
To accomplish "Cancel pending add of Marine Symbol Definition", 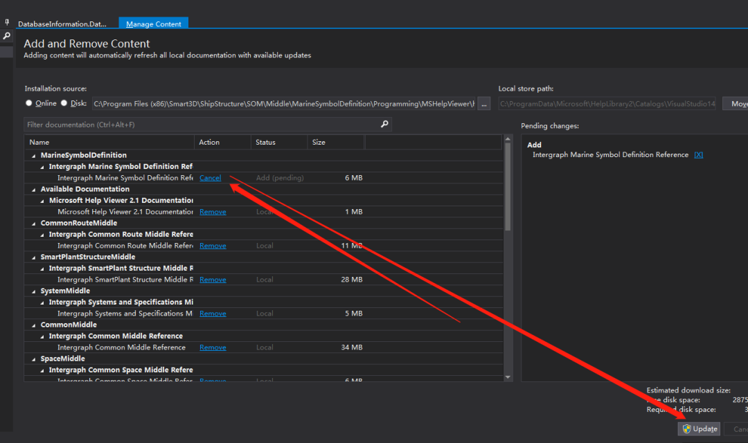I will [211, 178].
